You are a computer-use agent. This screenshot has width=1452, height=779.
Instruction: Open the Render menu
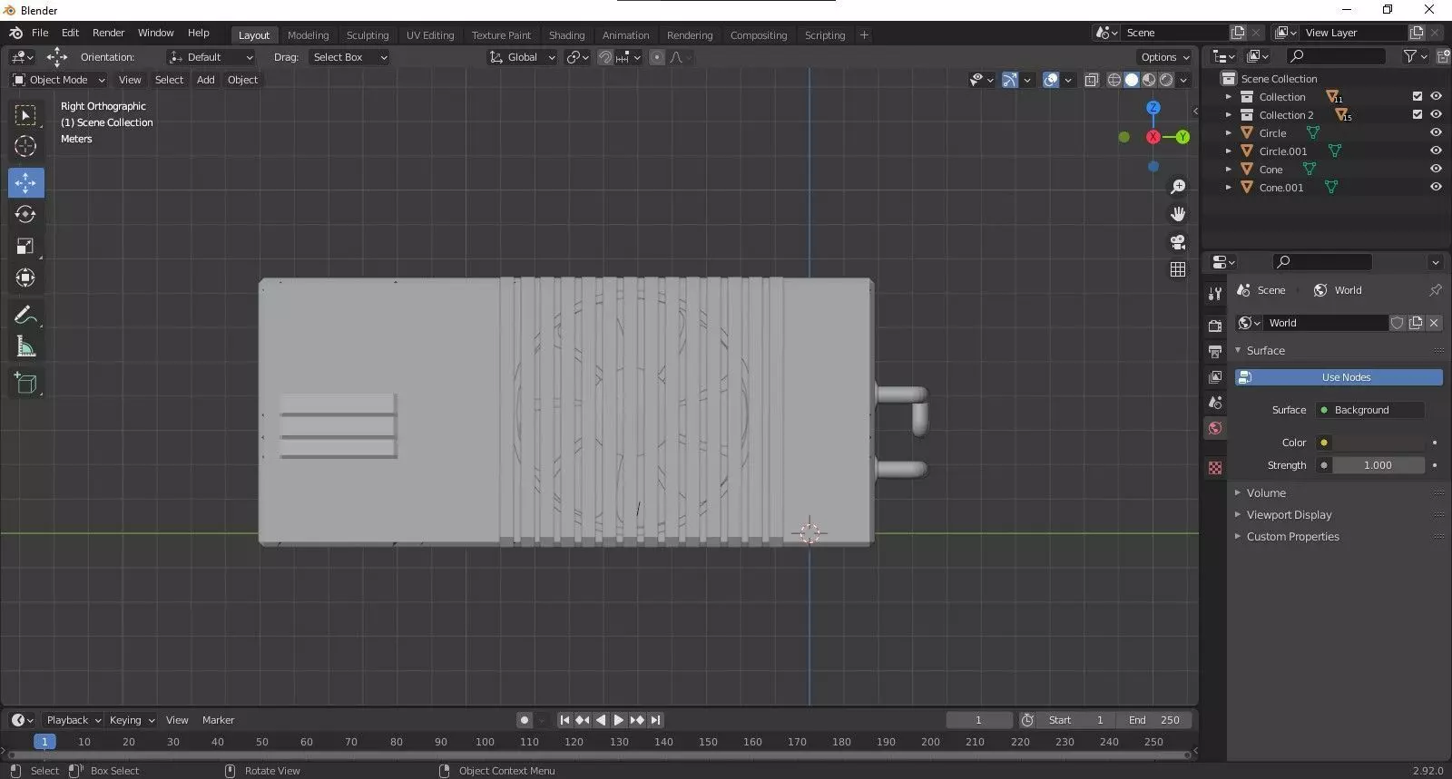108,33
